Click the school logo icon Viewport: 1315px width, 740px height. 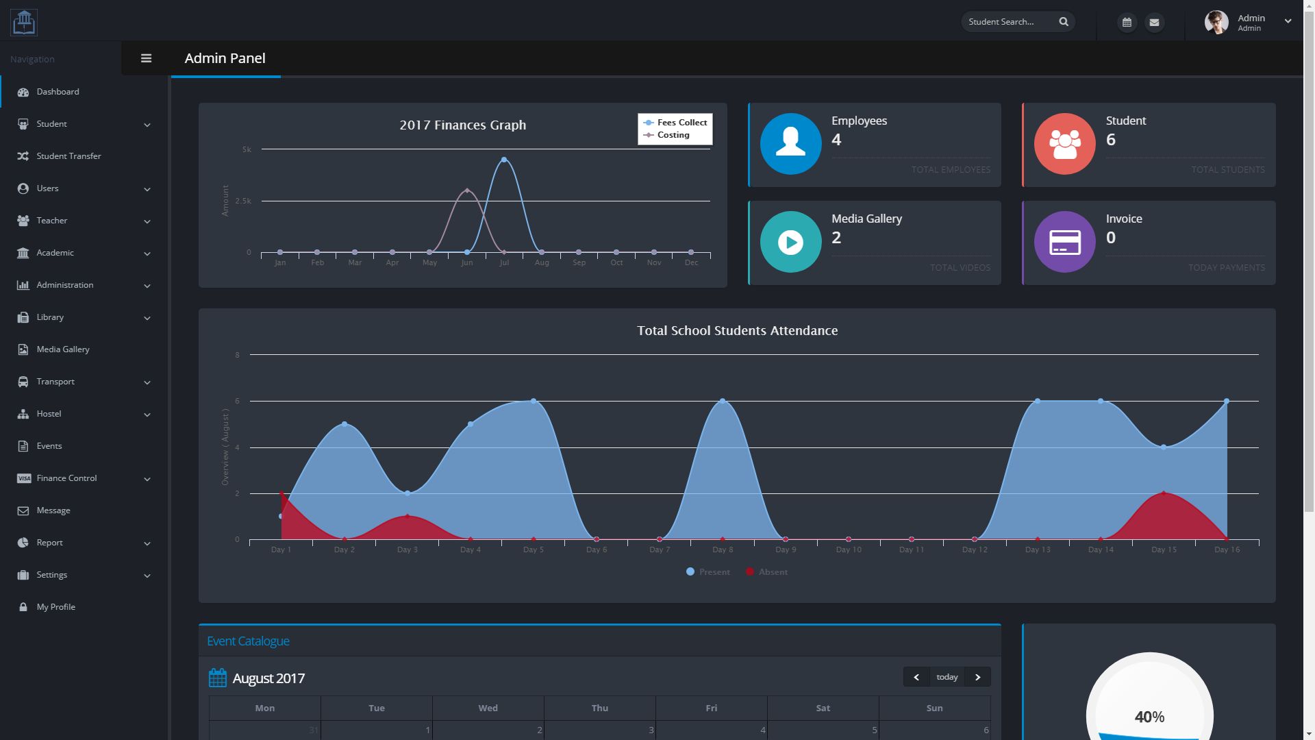tap(24, 22)
